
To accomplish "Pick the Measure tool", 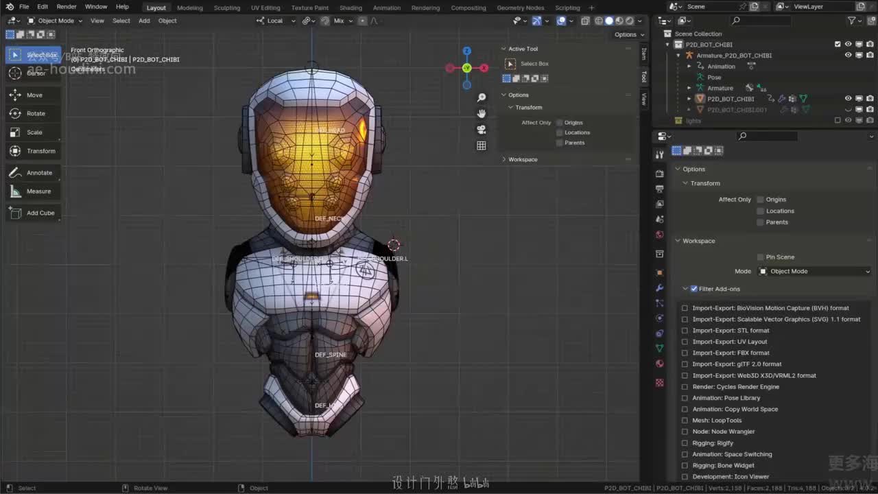I will [33, 191].
